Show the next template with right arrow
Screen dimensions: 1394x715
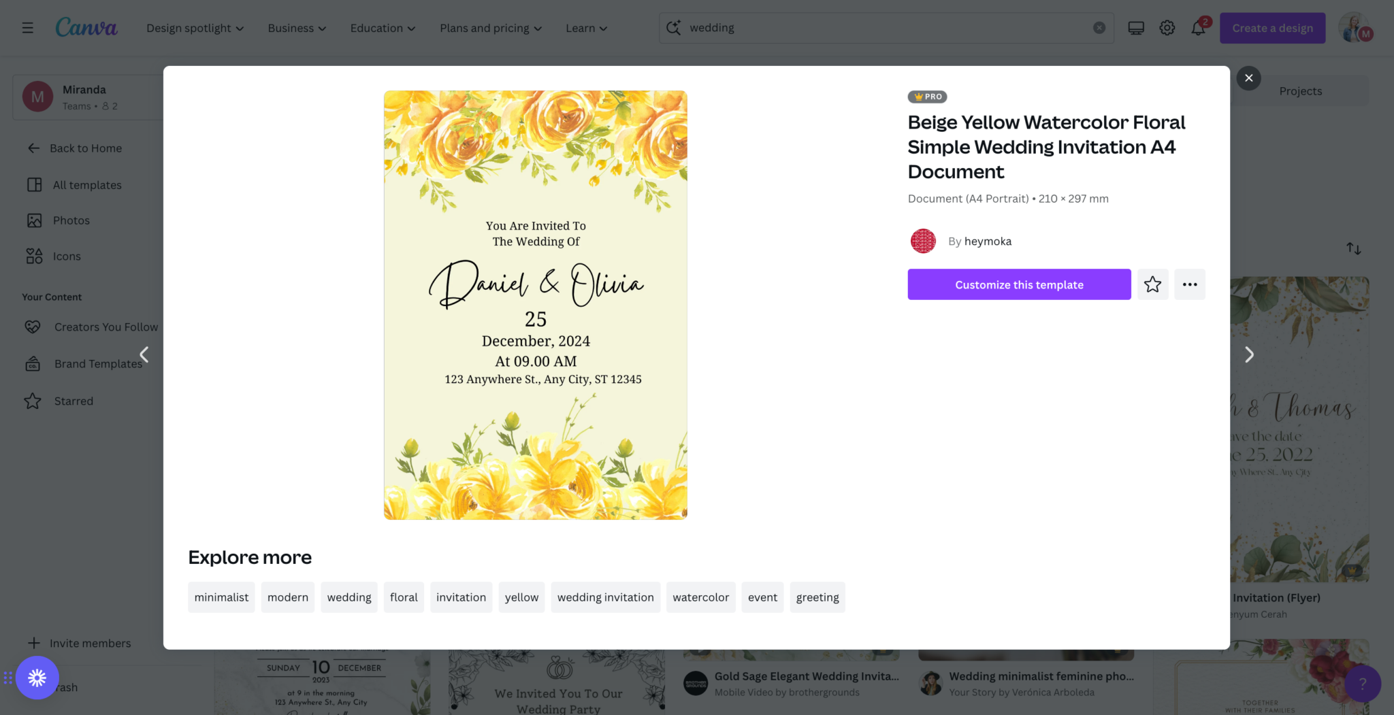(x=1248, y=354)
